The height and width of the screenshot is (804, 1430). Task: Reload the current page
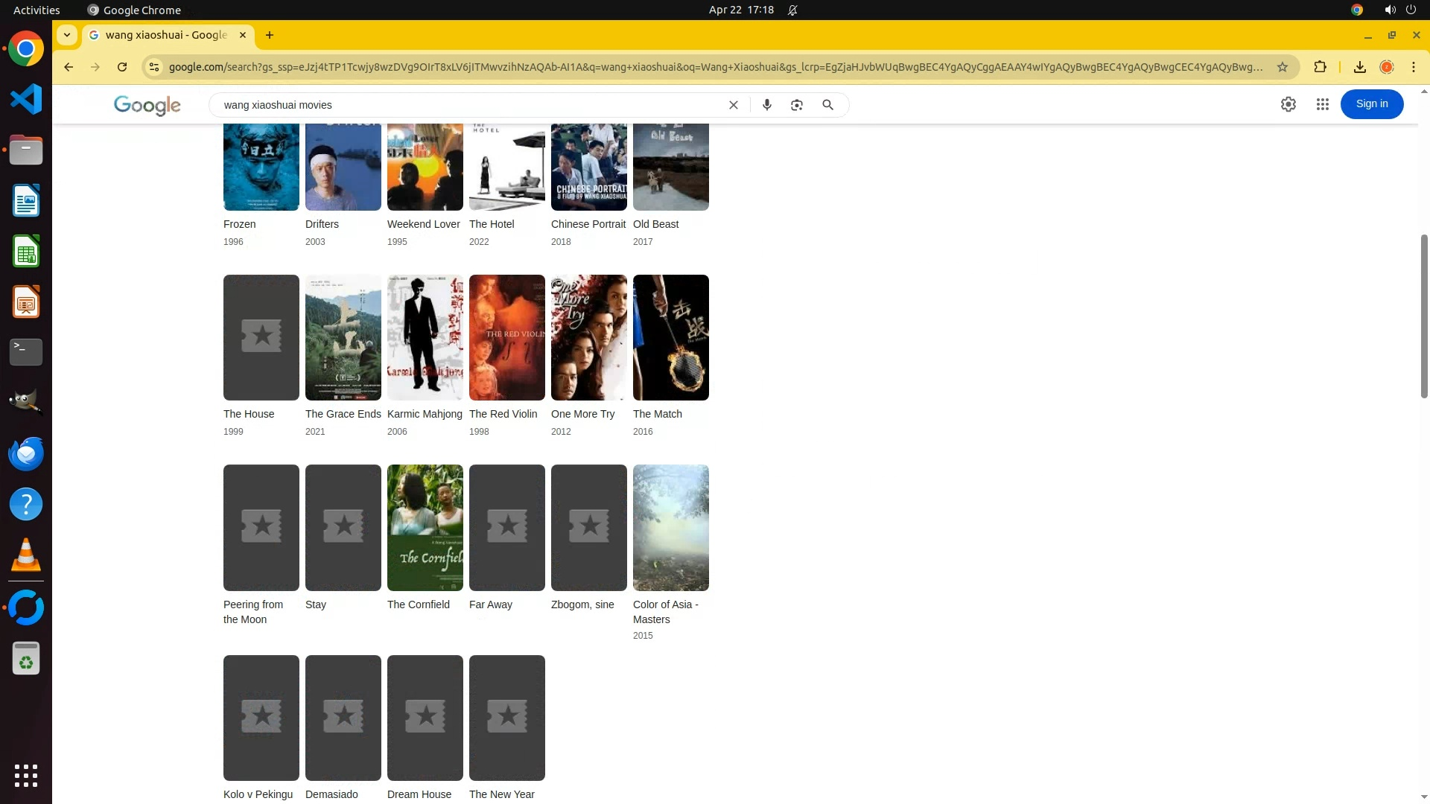point(122,67)
